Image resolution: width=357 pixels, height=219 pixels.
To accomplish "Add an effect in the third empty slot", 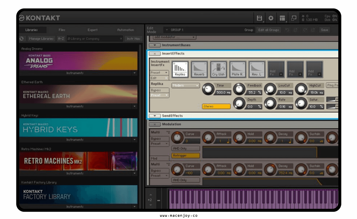I will [x=314, y=69].
